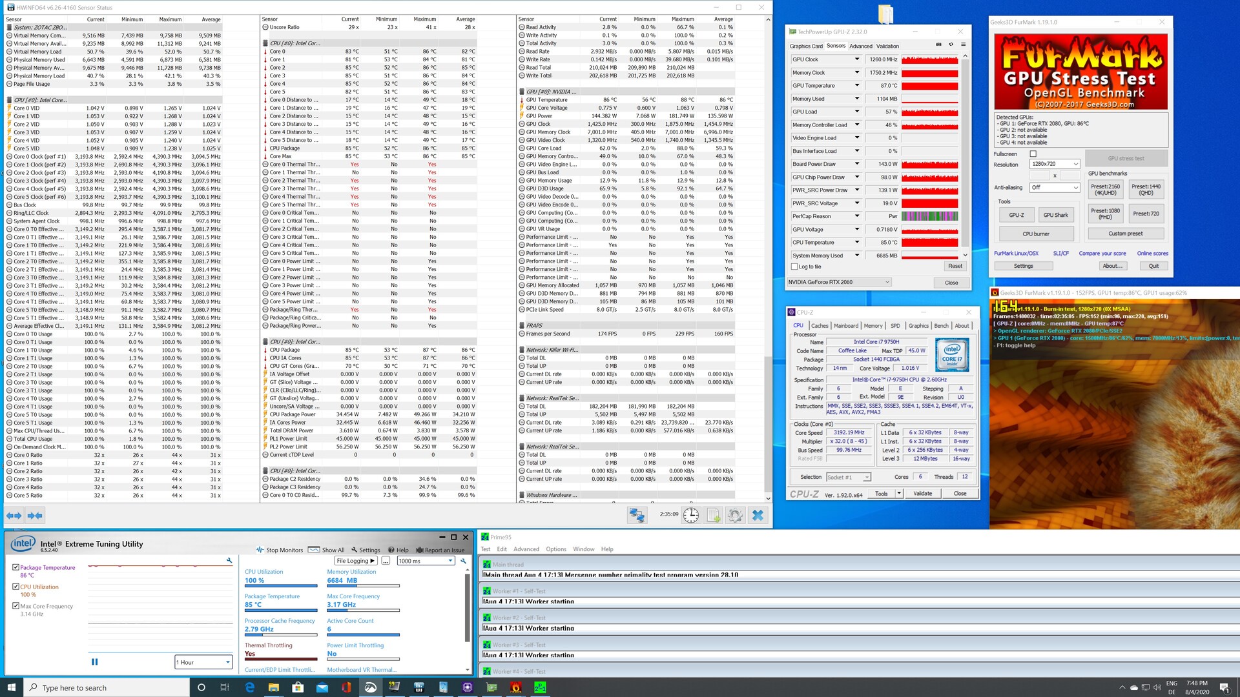Open Intel XTU Settings wrench
This screenshot has width=1240, height=697.
coord(366,550)
